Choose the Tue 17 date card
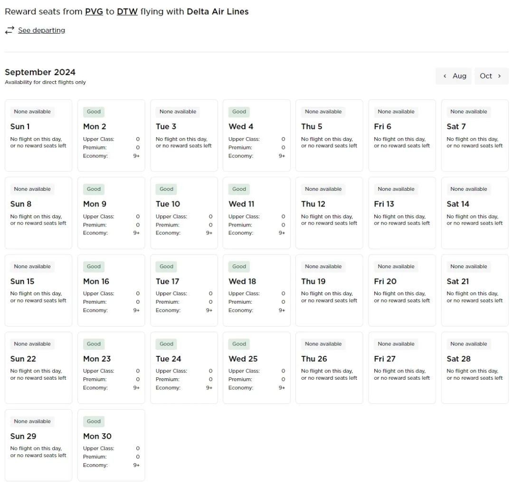This screenshot has width=513, height=487. click(184, 290)
